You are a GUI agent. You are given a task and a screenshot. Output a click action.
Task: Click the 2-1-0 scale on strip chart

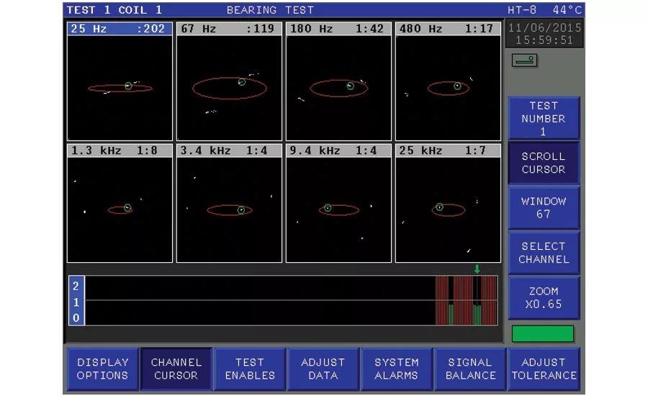[76, 300]
